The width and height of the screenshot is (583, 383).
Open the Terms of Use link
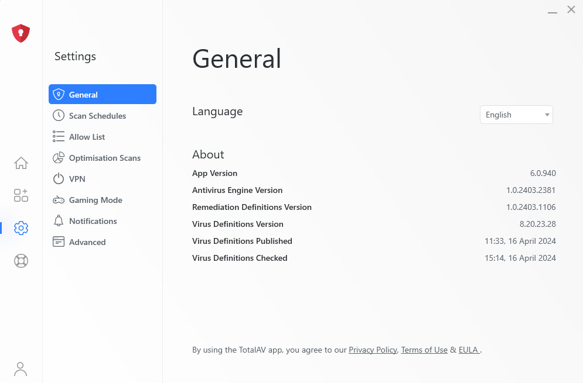point(424,350)
